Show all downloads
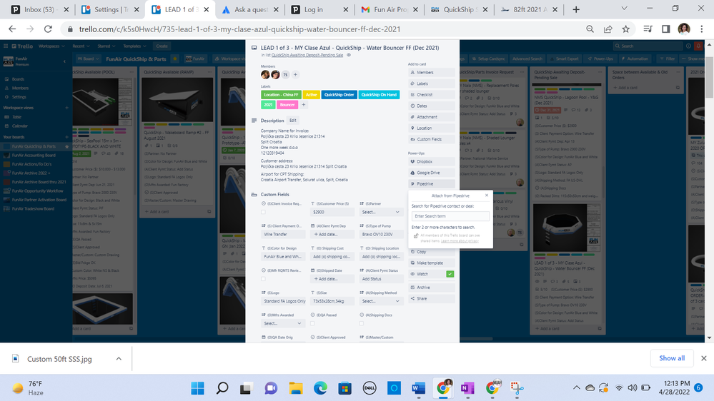Screen dimensions: 714x401 (x=672, y=358)
